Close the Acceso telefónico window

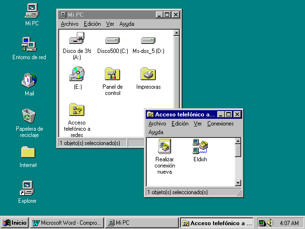click(237, 114)
